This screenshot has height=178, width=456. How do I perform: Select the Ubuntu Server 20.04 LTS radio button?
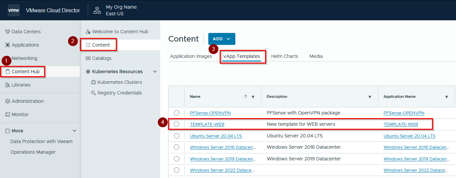click(177, 136)
